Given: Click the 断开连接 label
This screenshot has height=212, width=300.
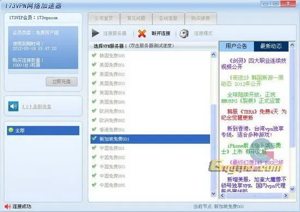Looking at the screenshot, I should [161, 33].
